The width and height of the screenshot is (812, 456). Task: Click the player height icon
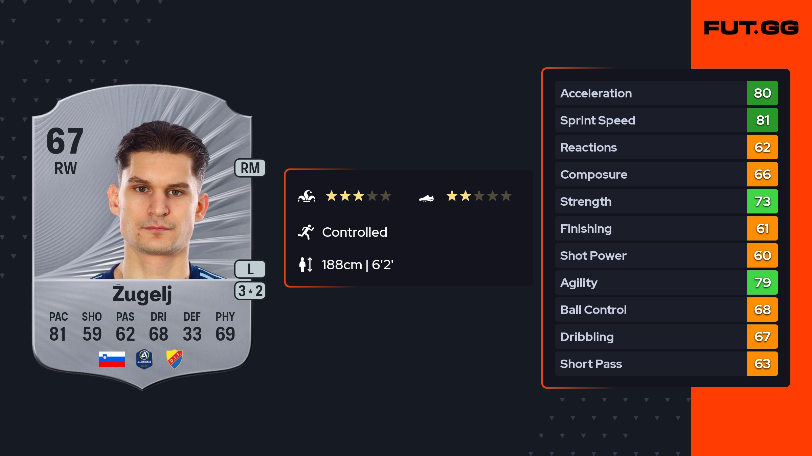click(x=306, y=265)
